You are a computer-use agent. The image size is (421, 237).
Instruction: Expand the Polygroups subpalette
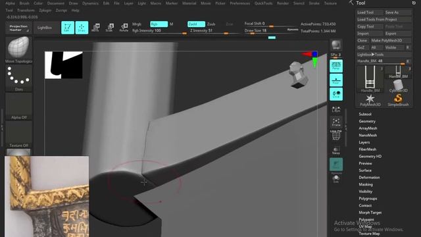pos(368,198)
